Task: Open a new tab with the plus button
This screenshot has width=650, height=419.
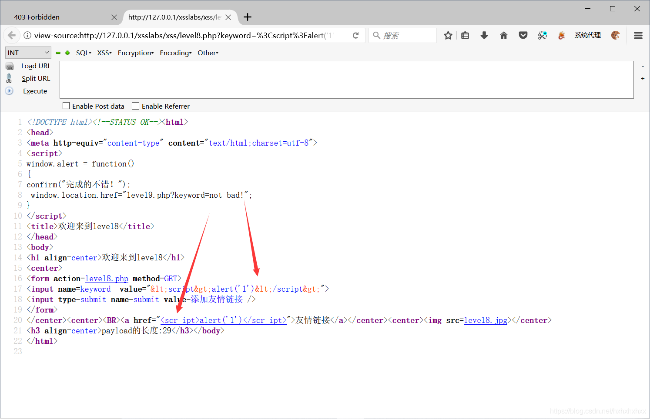Action: click(x=248, y=17)
